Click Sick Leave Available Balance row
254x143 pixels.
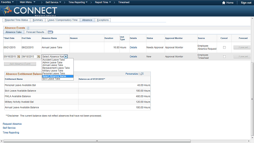point(78,91)
